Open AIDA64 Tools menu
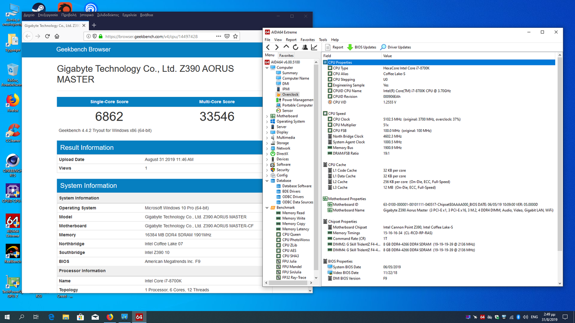Screen dimensions: 575x323 pos(323,40)
